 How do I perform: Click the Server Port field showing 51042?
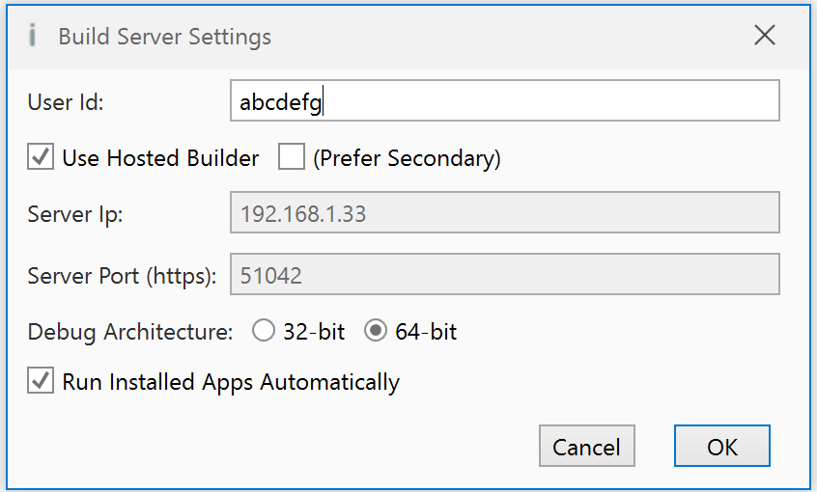(x=504, y=275)
